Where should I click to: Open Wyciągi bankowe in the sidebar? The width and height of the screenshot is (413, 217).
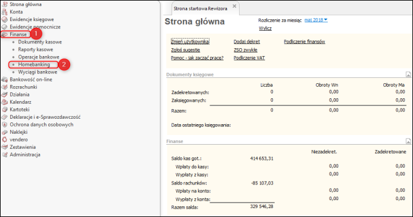click(x=37, y=72)
